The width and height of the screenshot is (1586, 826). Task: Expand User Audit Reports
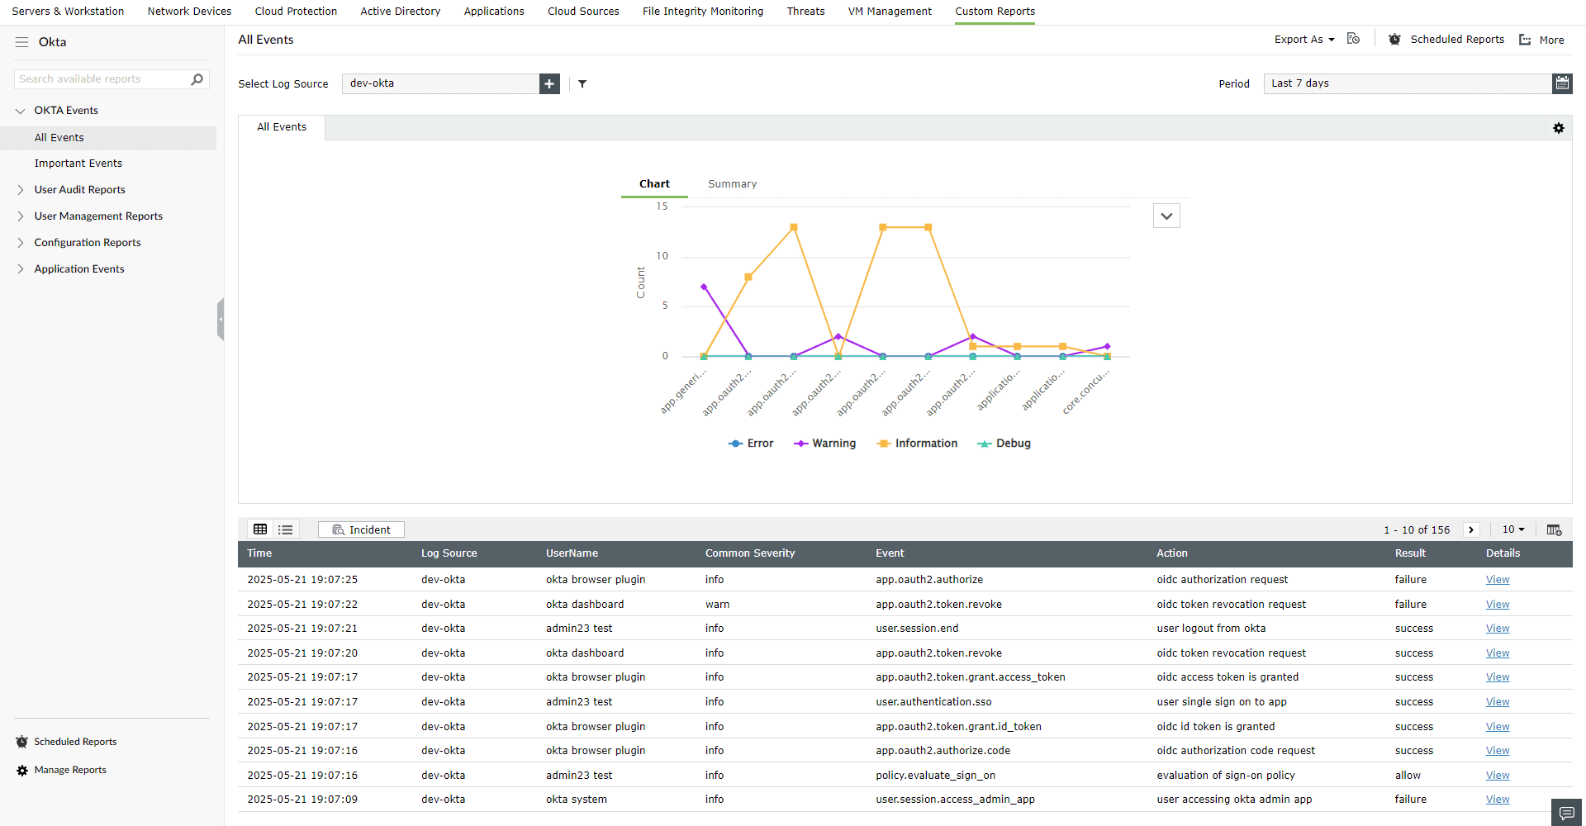pyautogui.click(x=21, y=190)
